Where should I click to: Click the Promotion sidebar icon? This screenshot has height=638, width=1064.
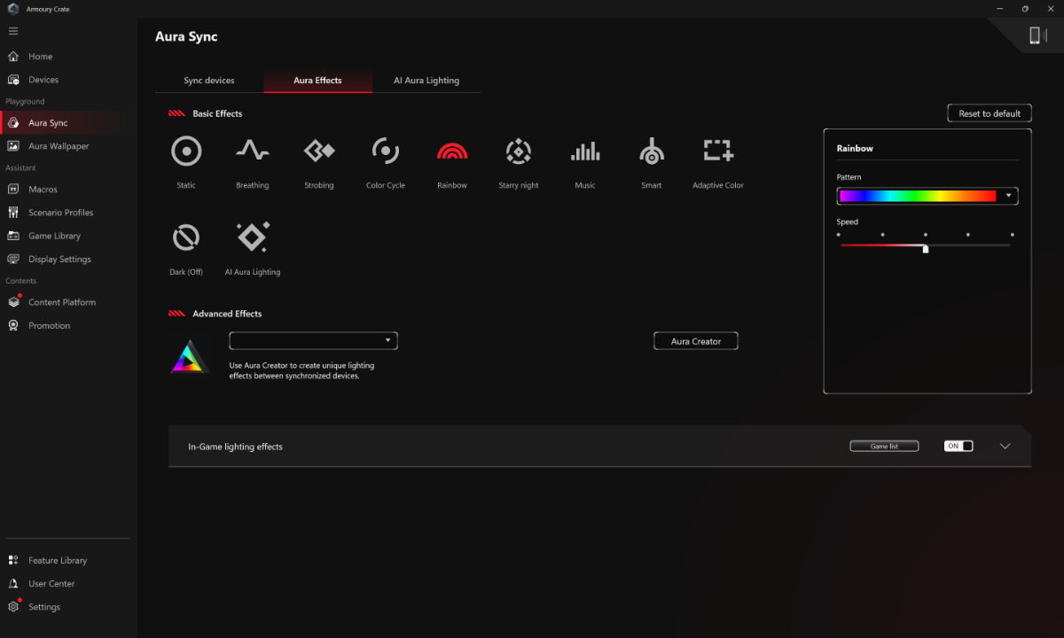[x=13, y=325]
